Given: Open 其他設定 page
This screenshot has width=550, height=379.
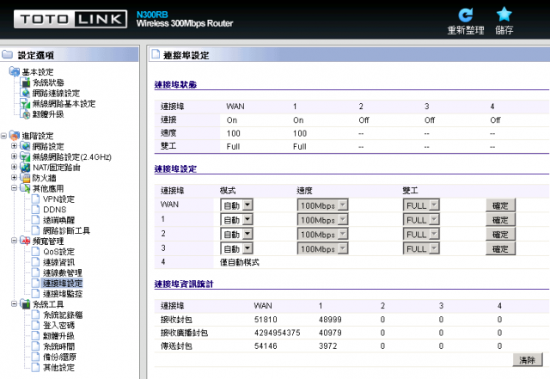Looking at the screenshot, I should [x=58, y=368].
